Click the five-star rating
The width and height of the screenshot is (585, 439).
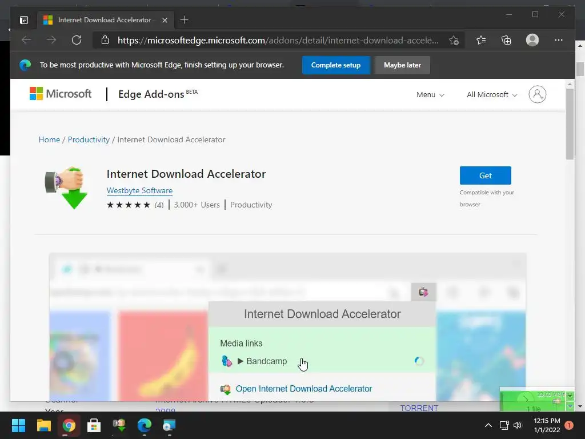129,205
